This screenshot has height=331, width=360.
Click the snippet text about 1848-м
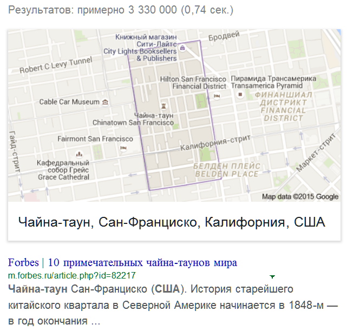pyautogui.click(x=173, y=305)
